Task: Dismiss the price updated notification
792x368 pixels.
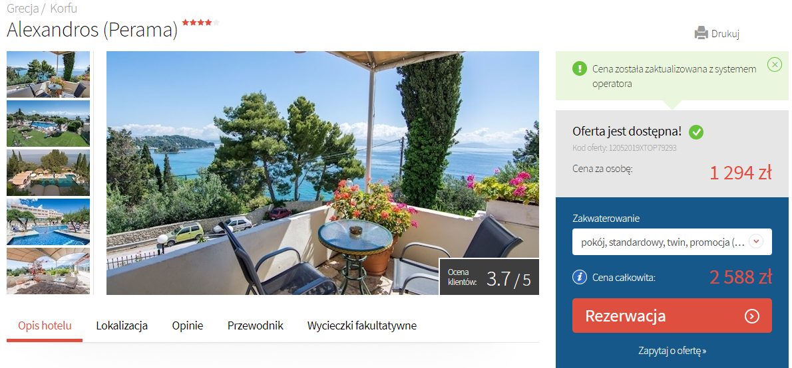Action: click(774, 64)
